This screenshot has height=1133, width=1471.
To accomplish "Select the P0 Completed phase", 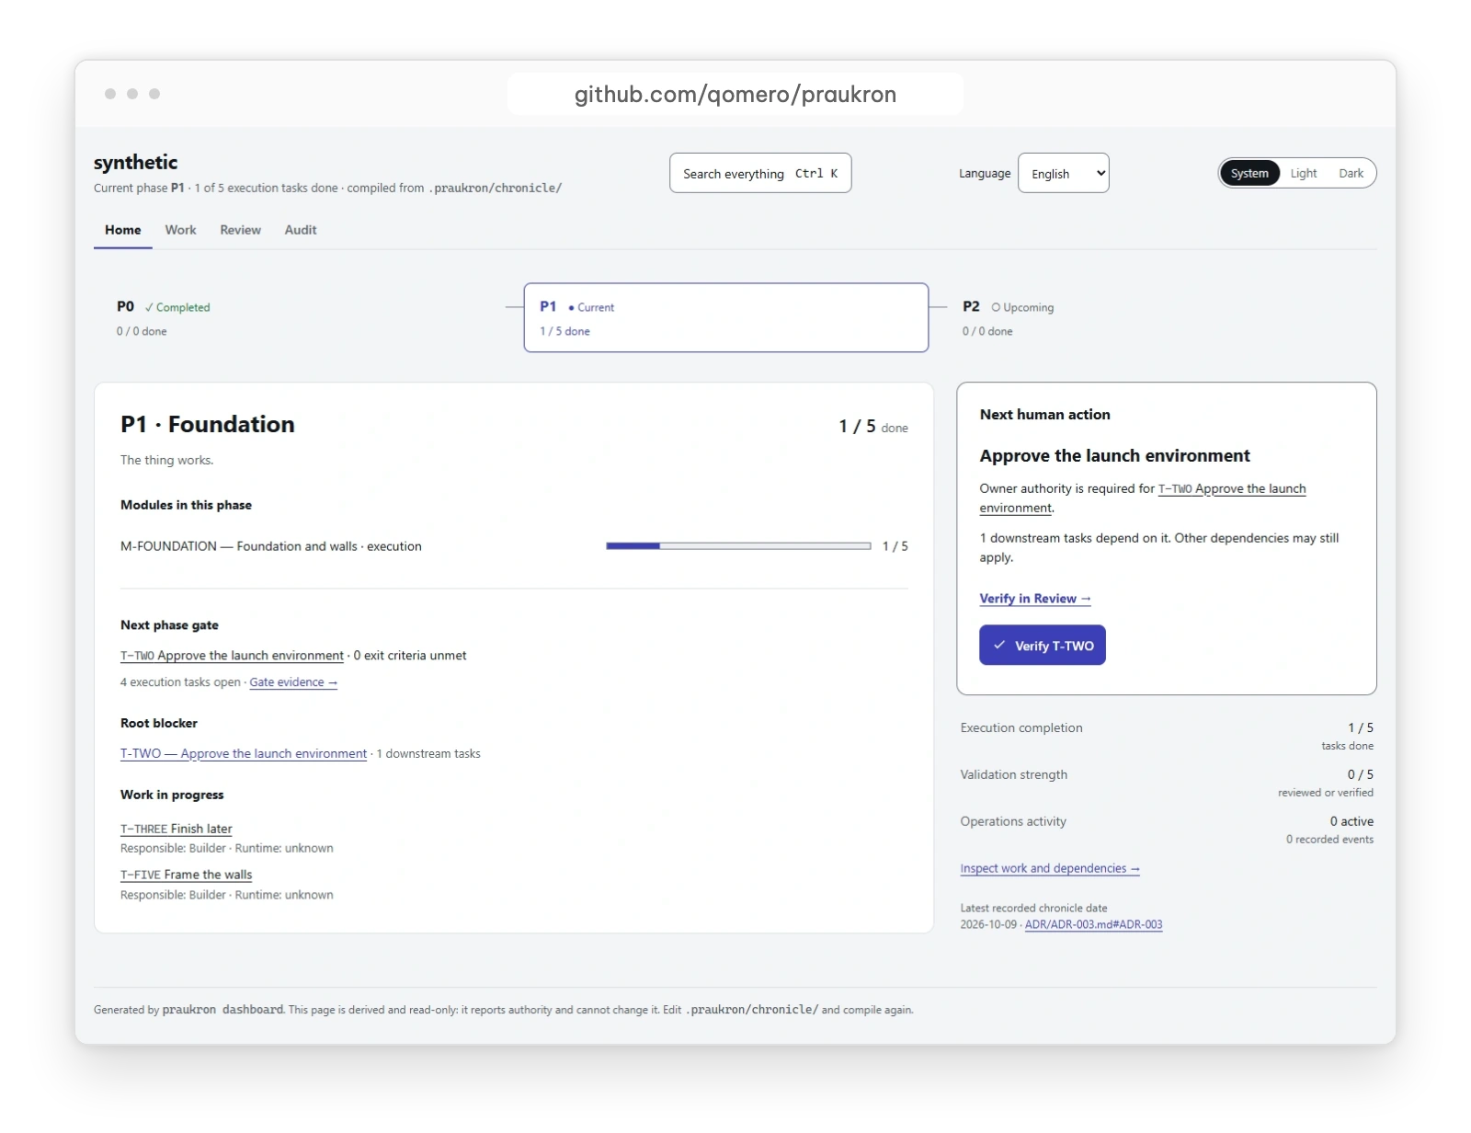I will (x=303, y=318).
